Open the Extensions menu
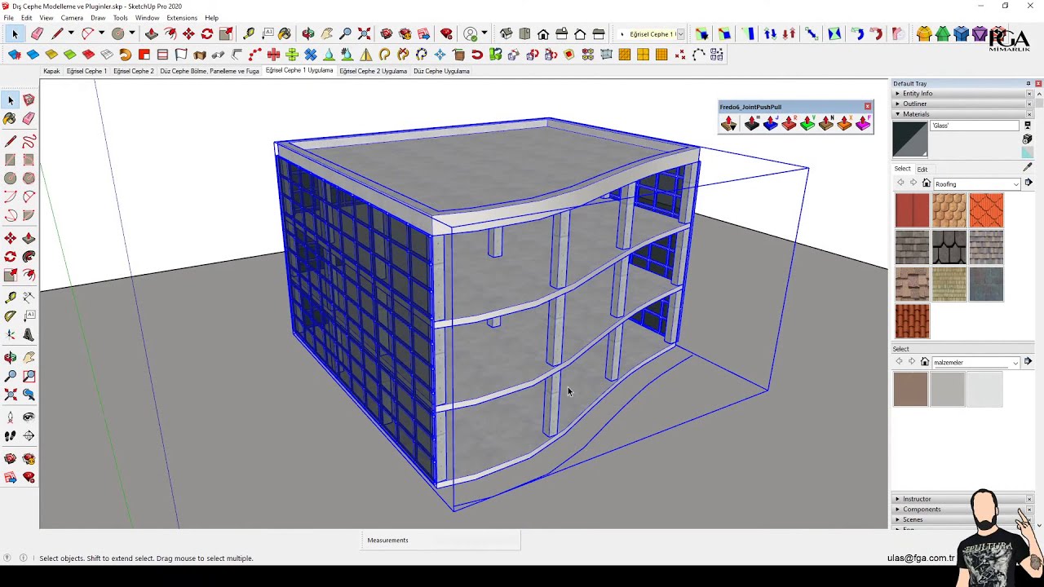Viewport: 1044px width, 587px height. click(182, 18)
